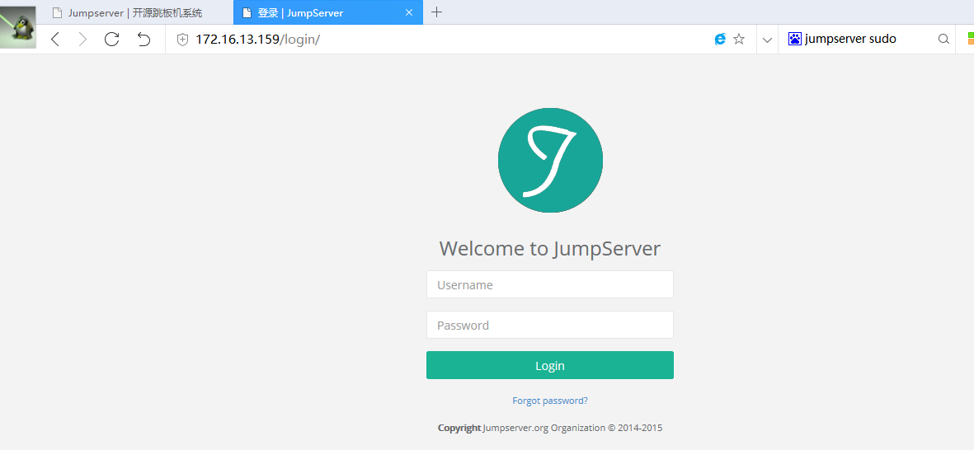Focus the Username input field
This screenshot has height=450, width=974.
(550, 284)
